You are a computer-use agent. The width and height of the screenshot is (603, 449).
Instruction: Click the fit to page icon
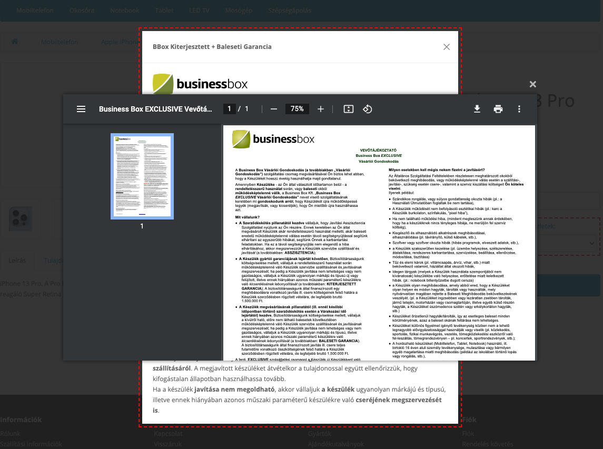pyautogui.click(x=348, y=109)
